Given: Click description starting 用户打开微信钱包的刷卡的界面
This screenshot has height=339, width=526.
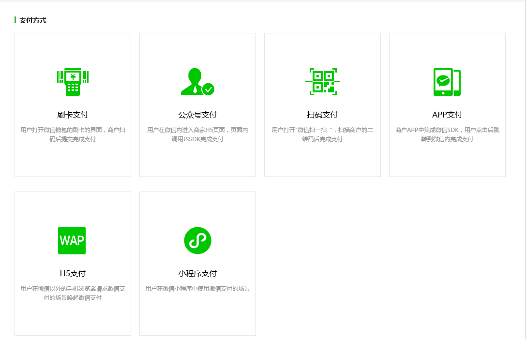Looking at the screenshot, I should 73,134.
